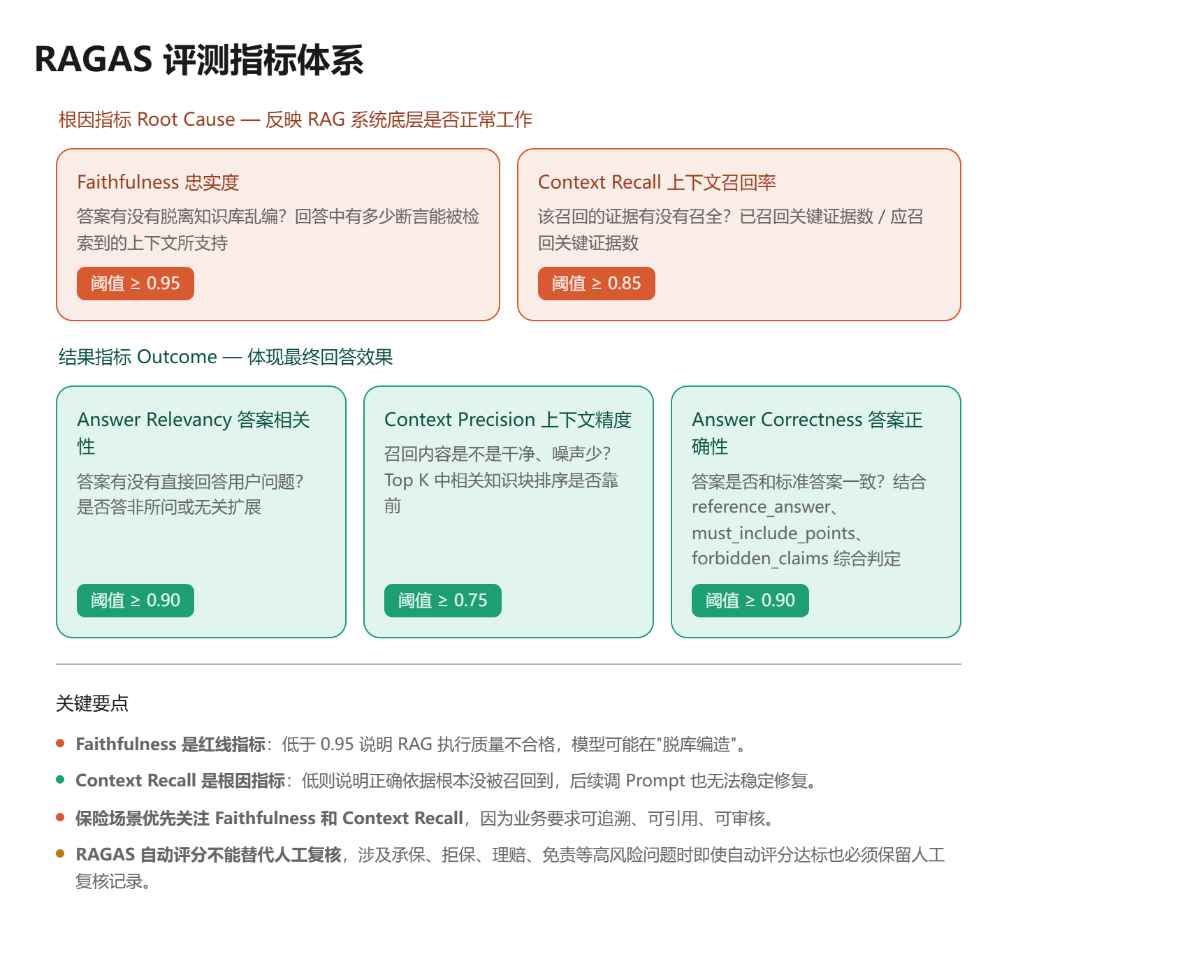This screenshot has width=1185, height=954.
Task: Click the bullet text 保险场景优先关注 Faithfulness 和 Context Recall
Action: pos(269,819)
